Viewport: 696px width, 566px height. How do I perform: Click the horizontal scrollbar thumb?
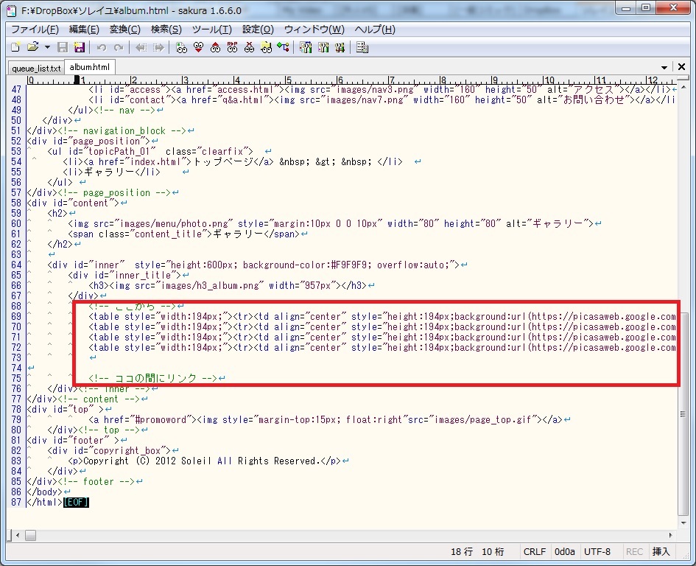(x=30, y=535)
